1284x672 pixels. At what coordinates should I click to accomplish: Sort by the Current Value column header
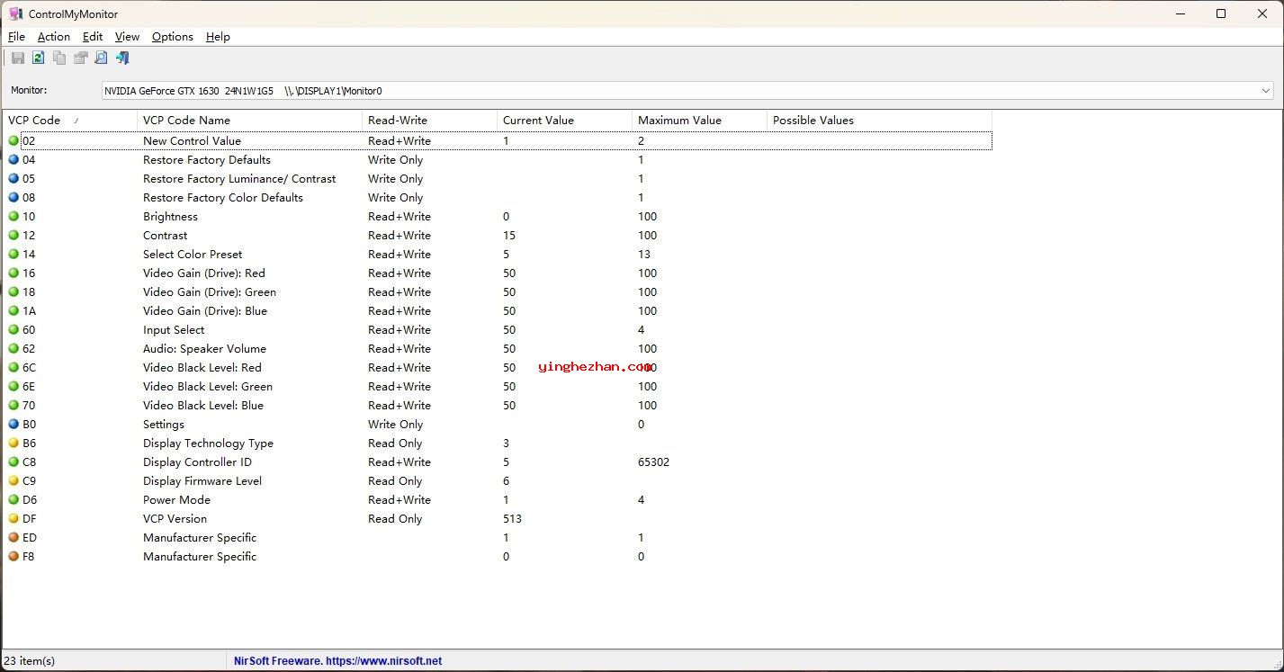(564, 120)
